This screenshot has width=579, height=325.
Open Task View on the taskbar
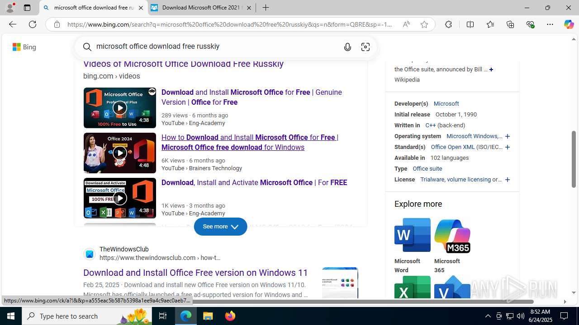point(163,316)
